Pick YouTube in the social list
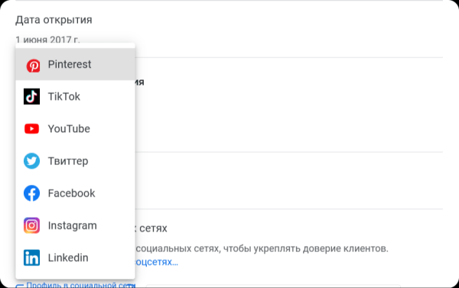The height and width of the screenshot is (288, 459). 75,128
